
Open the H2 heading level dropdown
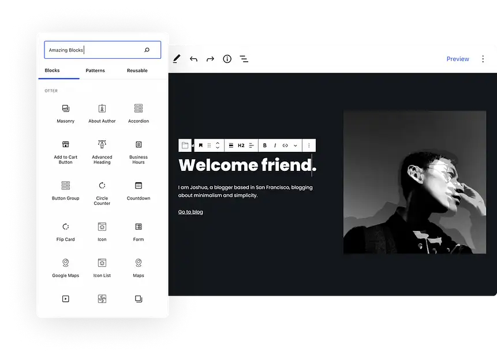coord(241,145)
